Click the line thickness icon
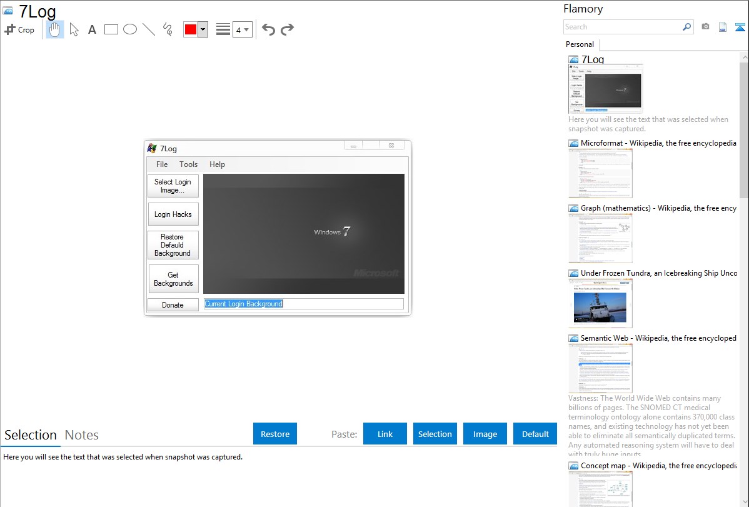The width and height of the screenshot is (749, 507). (x=223, y=29)
